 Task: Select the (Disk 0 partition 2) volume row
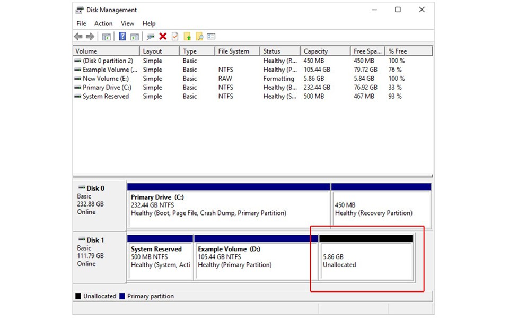tap(253, 61)
